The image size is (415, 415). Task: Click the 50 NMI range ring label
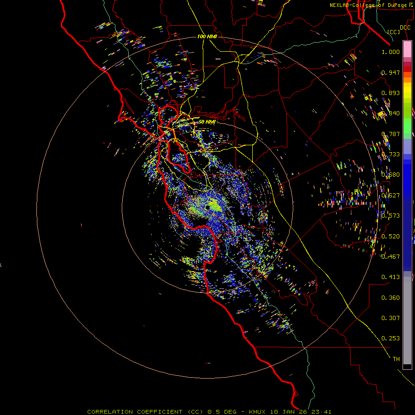point(207,122)
